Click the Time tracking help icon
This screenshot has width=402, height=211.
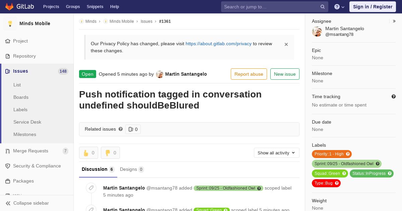tap(394, 96)
